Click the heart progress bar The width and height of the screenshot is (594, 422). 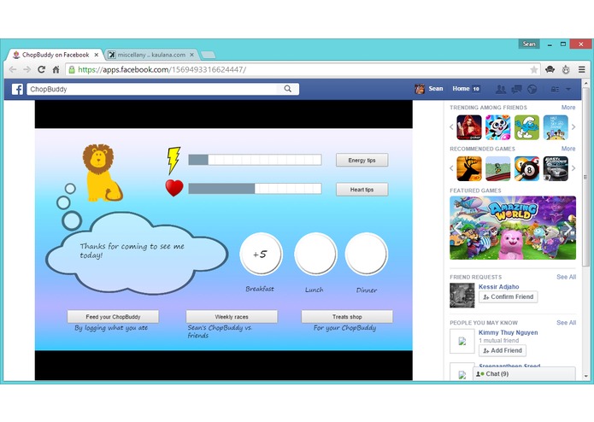[x=255, y=189]
